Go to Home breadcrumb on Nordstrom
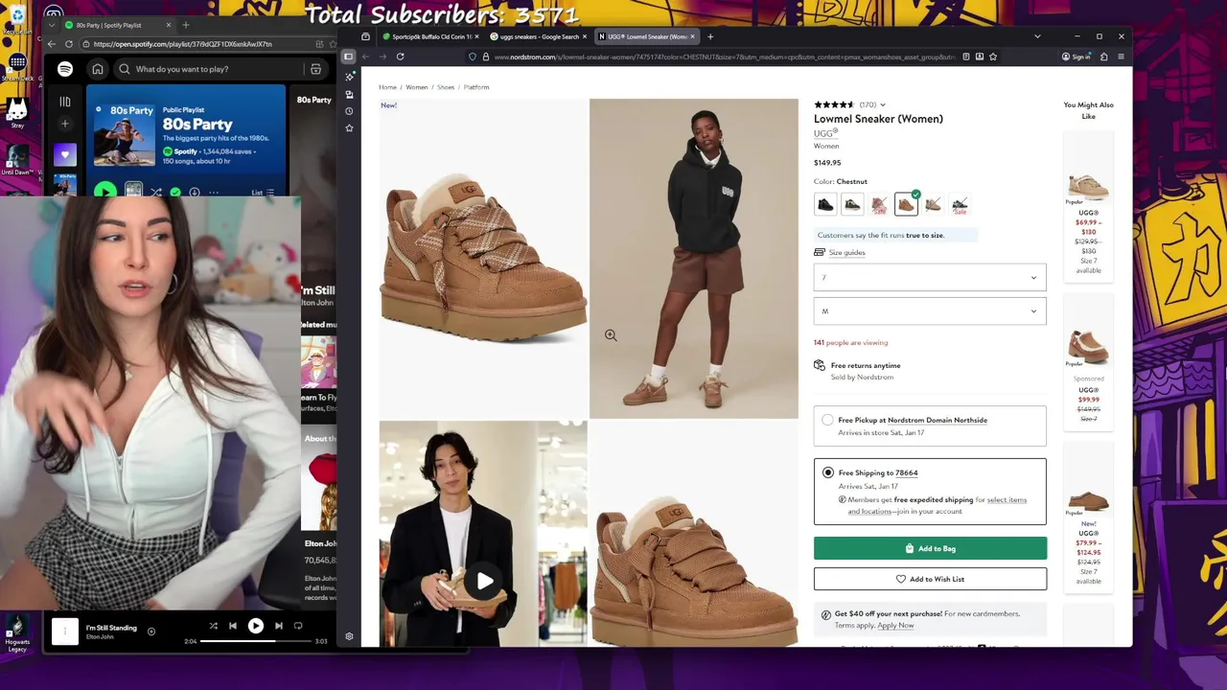 (387, 87)
